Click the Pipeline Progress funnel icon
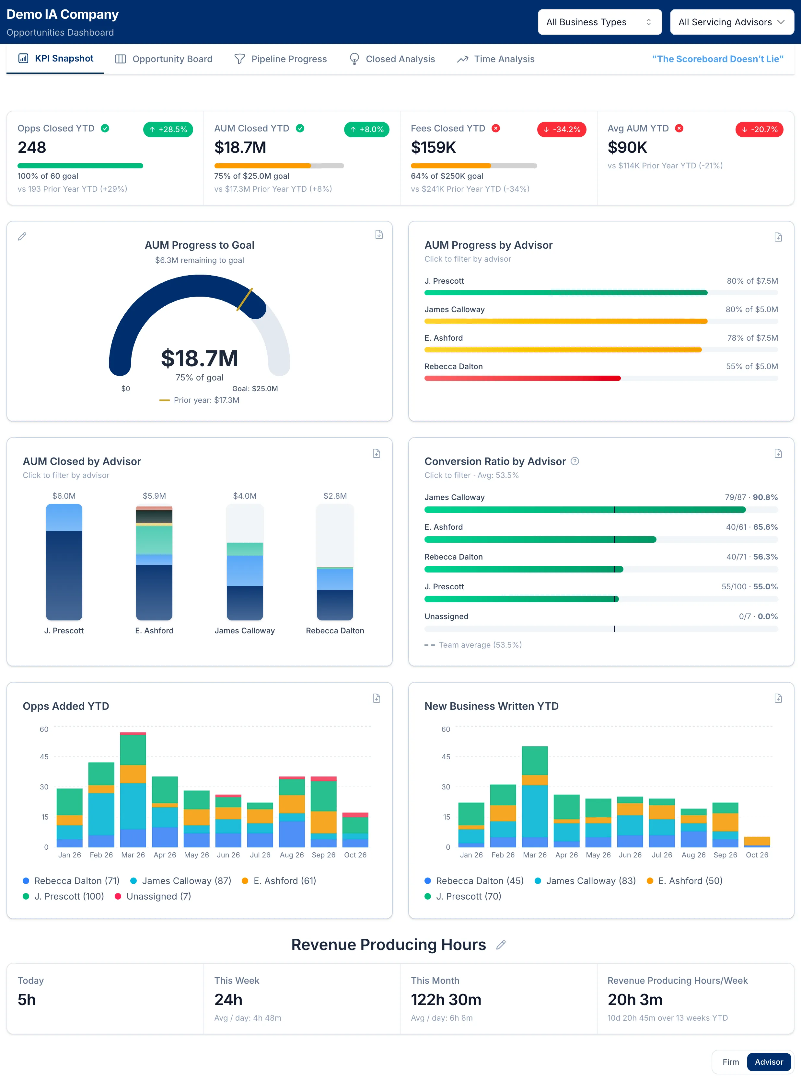801x1077 pixels. coord(239,59)
